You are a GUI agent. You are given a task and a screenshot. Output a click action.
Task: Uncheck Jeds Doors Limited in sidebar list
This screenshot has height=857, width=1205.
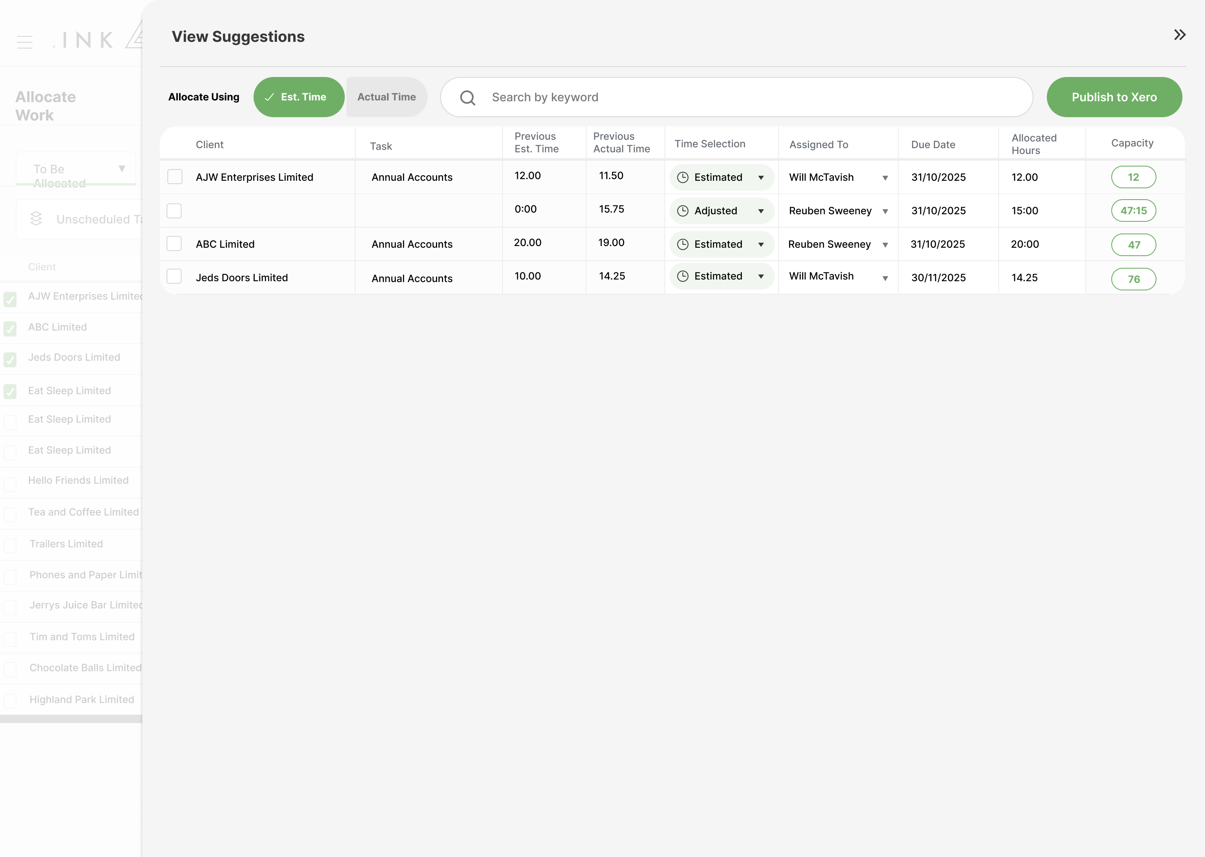[10, 359]
